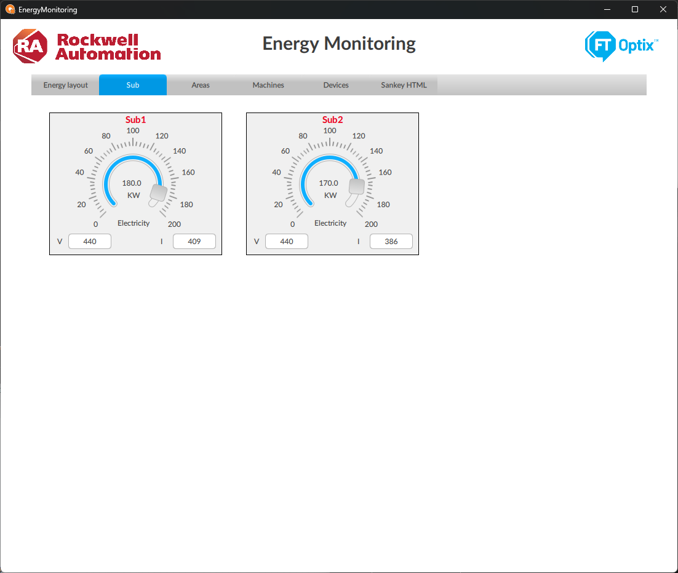
Task: Open the Devices tab
Action: (336, 85)
